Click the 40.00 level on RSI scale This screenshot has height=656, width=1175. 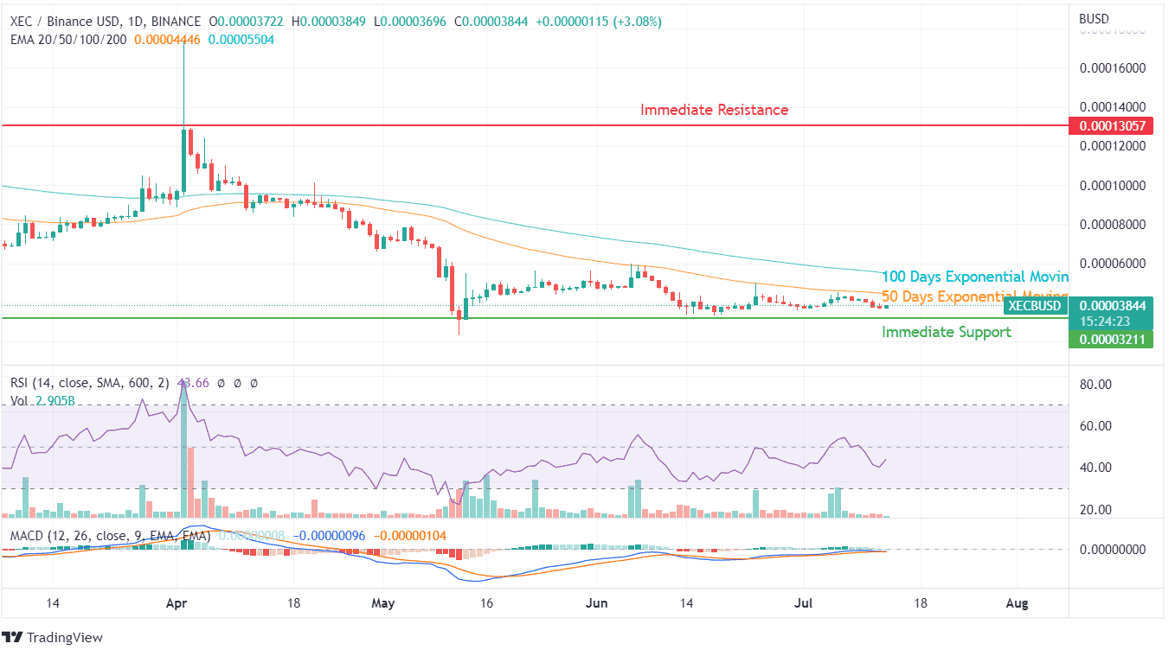point(1095,468)
